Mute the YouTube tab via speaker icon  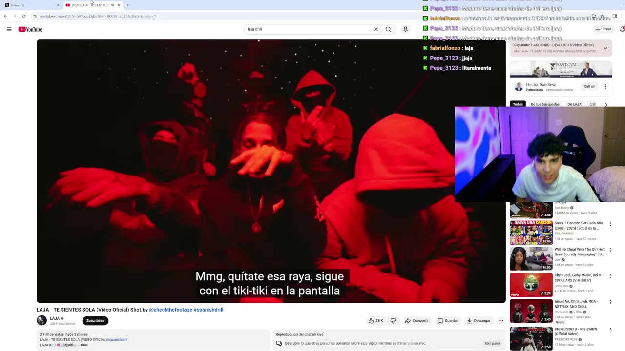(112, 5)
